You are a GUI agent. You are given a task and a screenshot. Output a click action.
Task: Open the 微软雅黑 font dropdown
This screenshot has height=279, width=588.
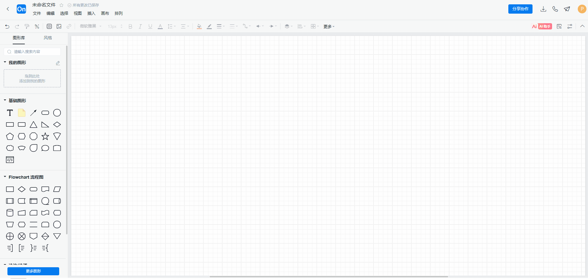tap(91, 26)
